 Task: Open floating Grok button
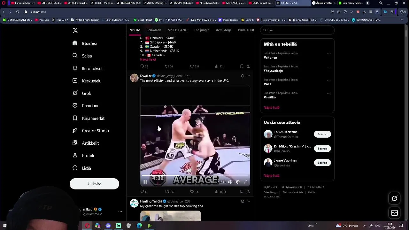point(395,198)
